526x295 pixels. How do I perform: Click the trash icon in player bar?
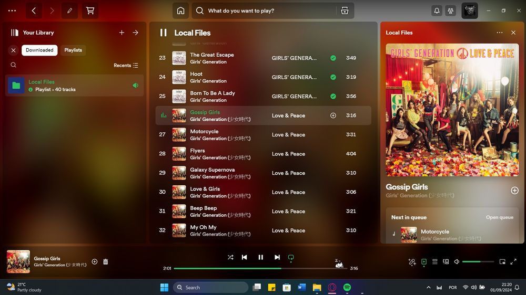(106, 261)
